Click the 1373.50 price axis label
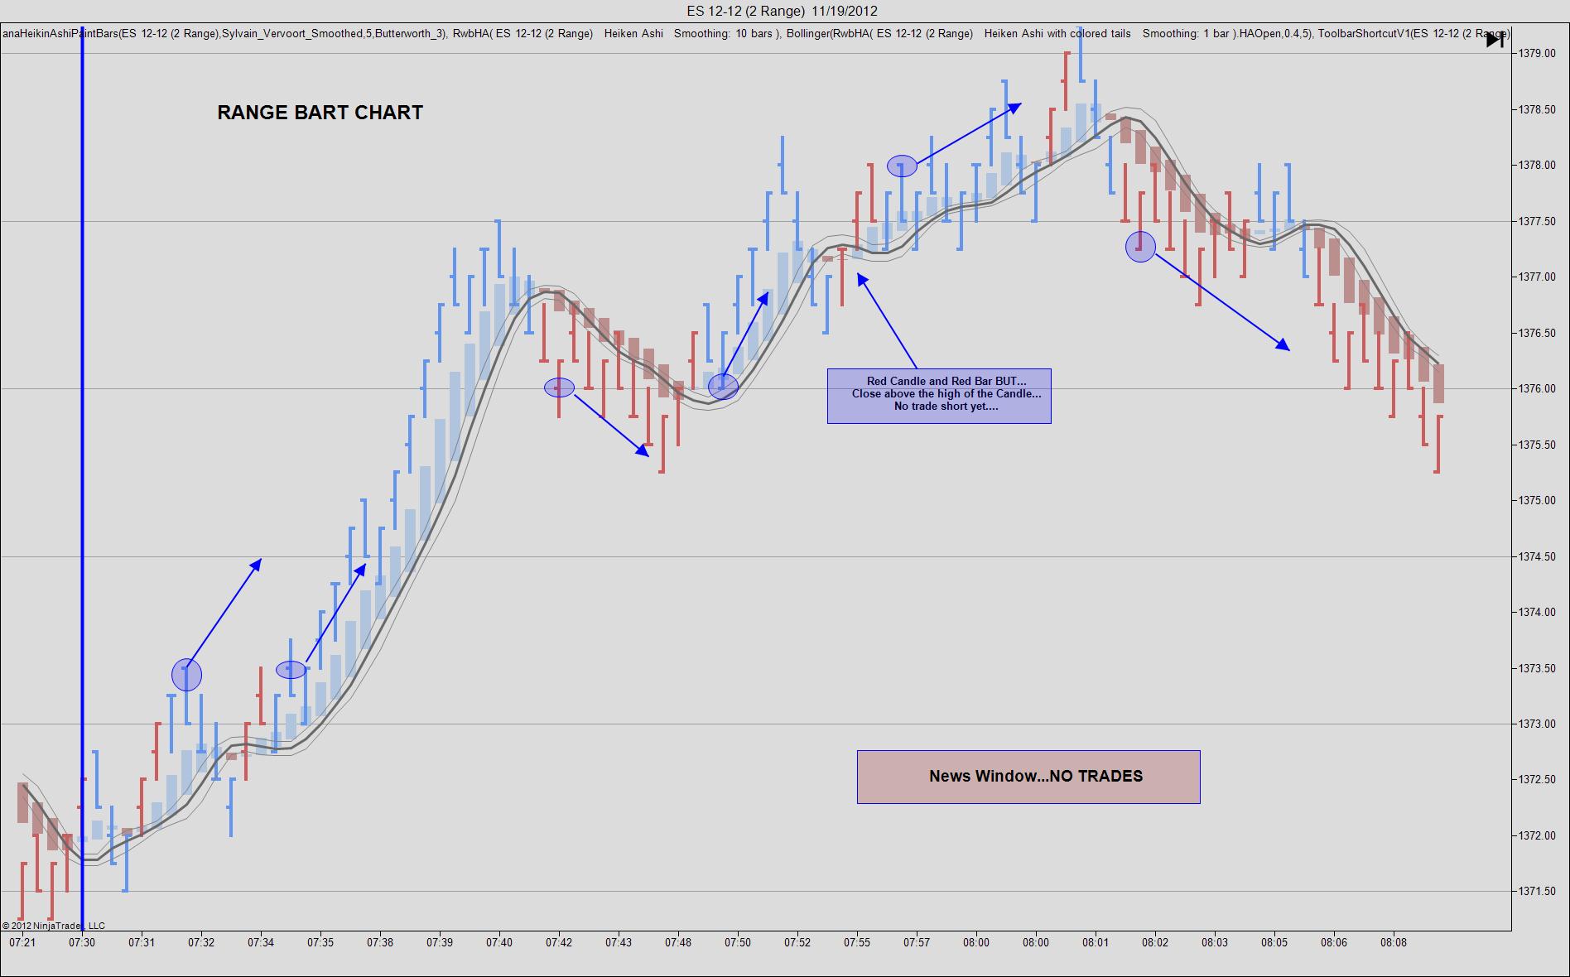The image size is (1570, 977). 1535,668
